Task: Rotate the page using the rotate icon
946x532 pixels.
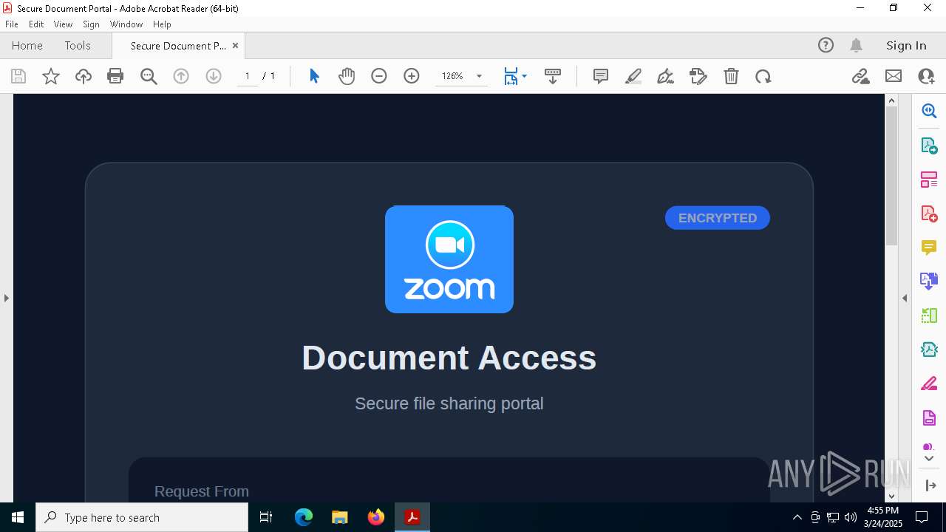Action: 763,76
